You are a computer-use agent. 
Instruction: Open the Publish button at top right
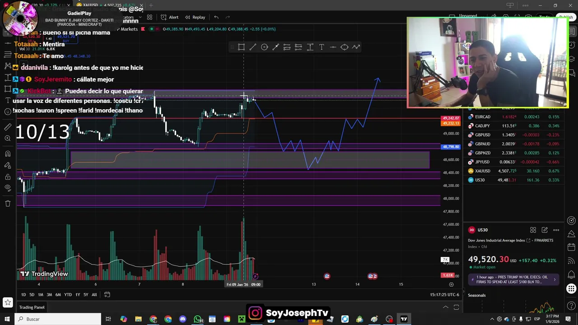(566, 17)
